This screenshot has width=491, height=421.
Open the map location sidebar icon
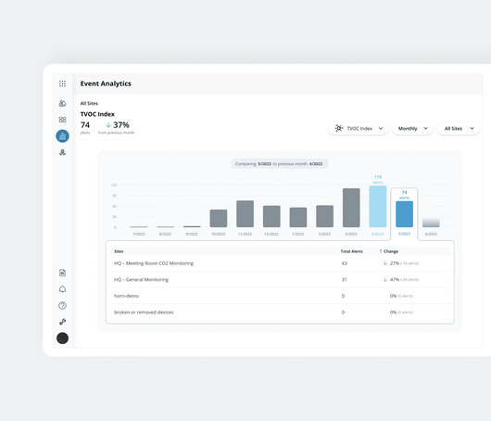point(62,152)
